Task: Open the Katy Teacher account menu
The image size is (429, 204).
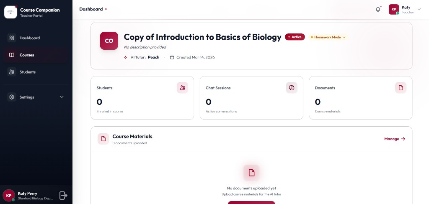Action: click(x=405, y=9)
